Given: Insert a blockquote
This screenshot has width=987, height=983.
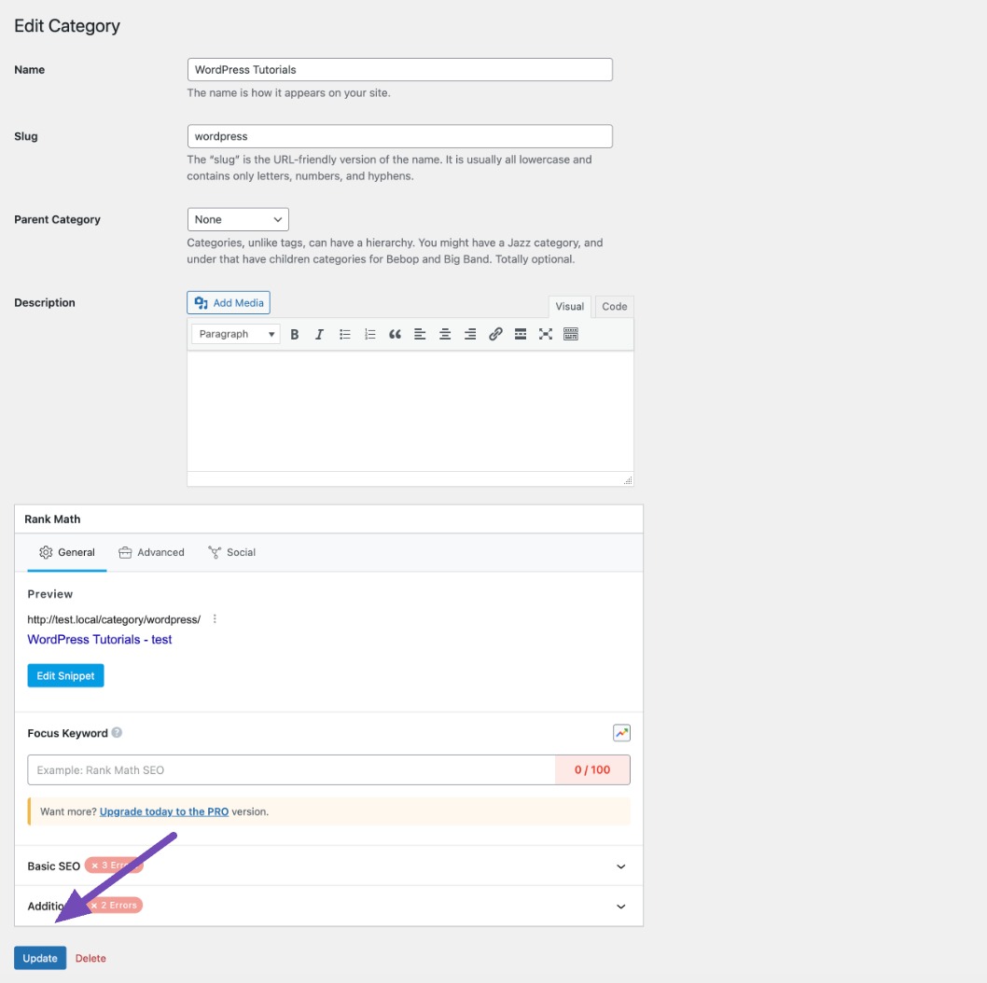Looking at the screenshot, I should (x=395, y=334).
